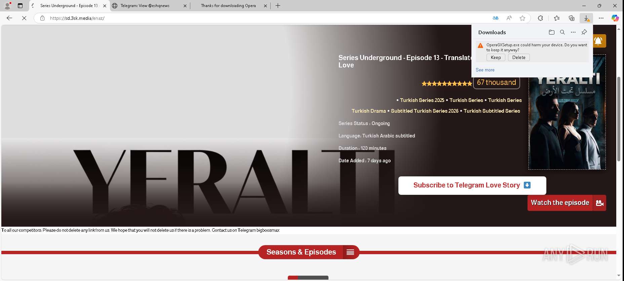Open Subtitled Turkish Series 2026 link
Viewport: 624px width, 281px height.
click(x=425, y=111)
